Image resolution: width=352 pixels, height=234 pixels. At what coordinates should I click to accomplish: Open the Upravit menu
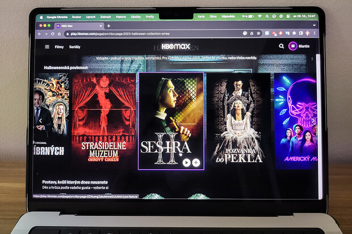pos(91,17)
